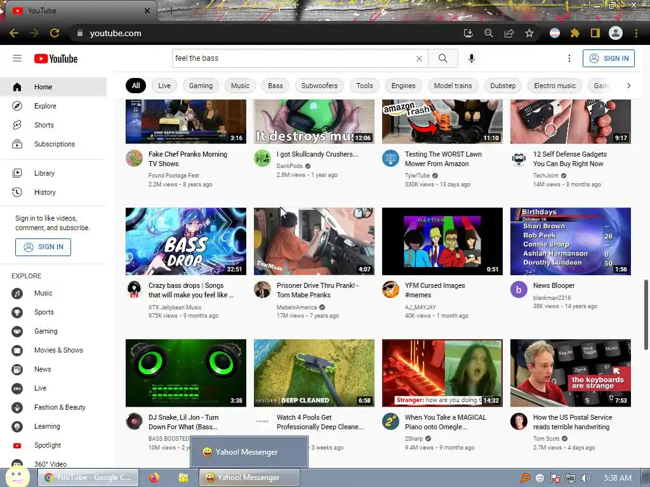Select the Dubstep filter chip

[x=503, y=86]
